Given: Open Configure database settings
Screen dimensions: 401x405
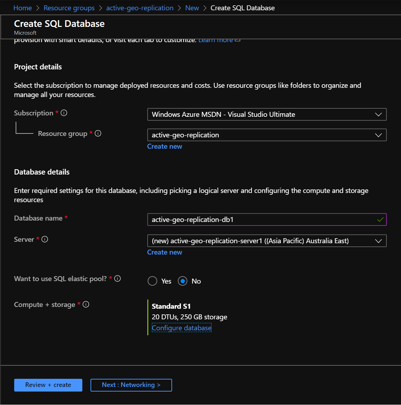Looking at the screenshot, I should click(x=181, y=327).
